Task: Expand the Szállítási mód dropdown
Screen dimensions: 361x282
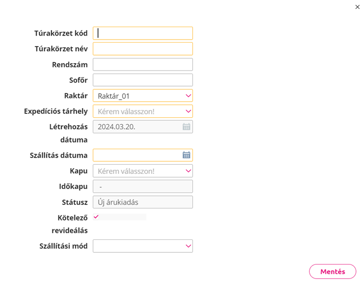Action: [143, 246]
